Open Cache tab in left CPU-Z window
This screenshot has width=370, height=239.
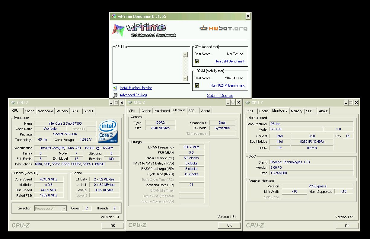tap(30, 111)
